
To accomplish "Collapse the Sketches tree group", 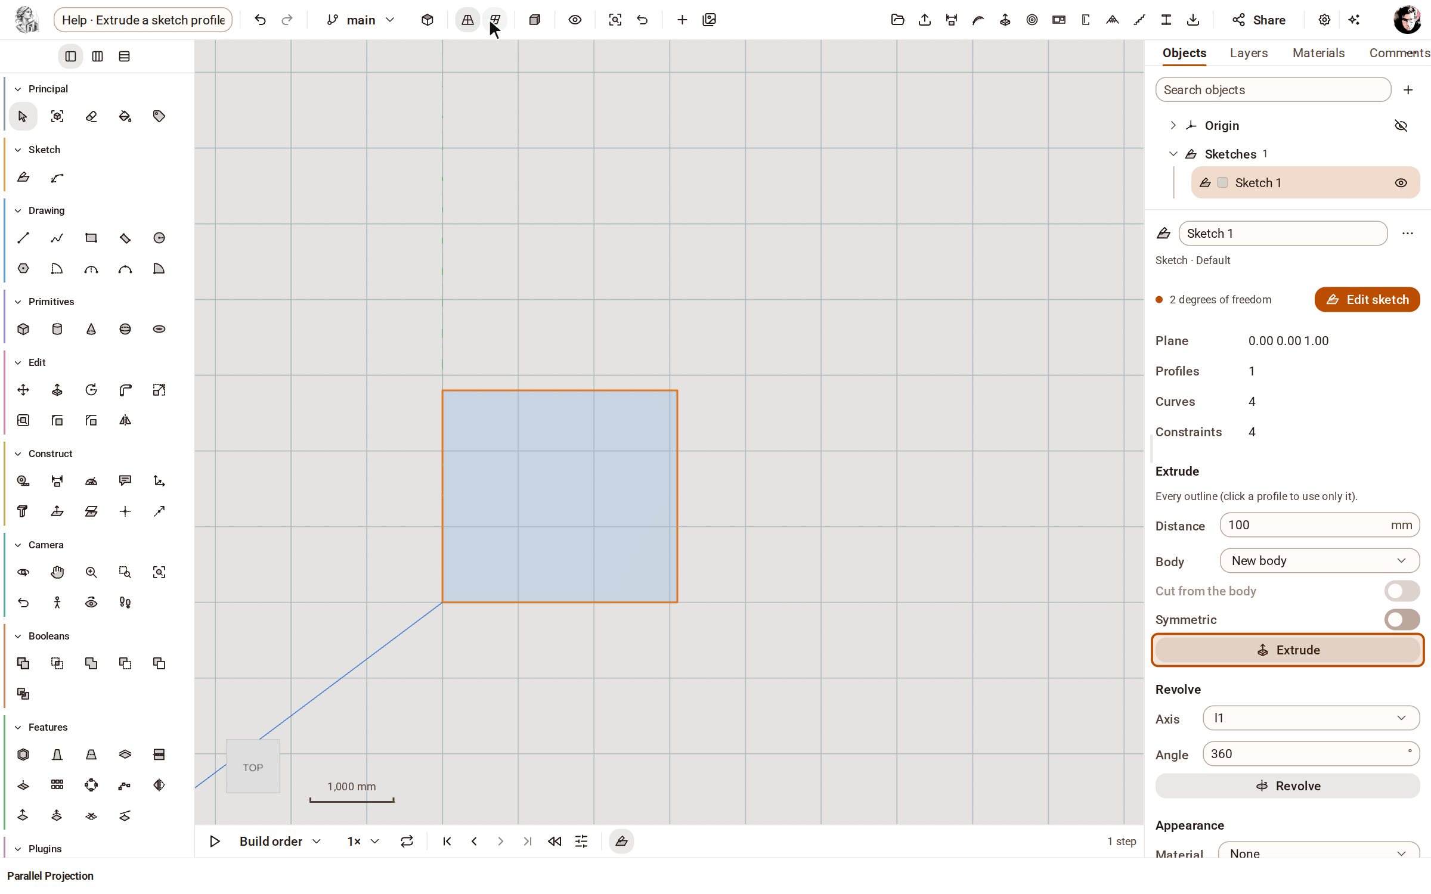I will pos(1173,154).
